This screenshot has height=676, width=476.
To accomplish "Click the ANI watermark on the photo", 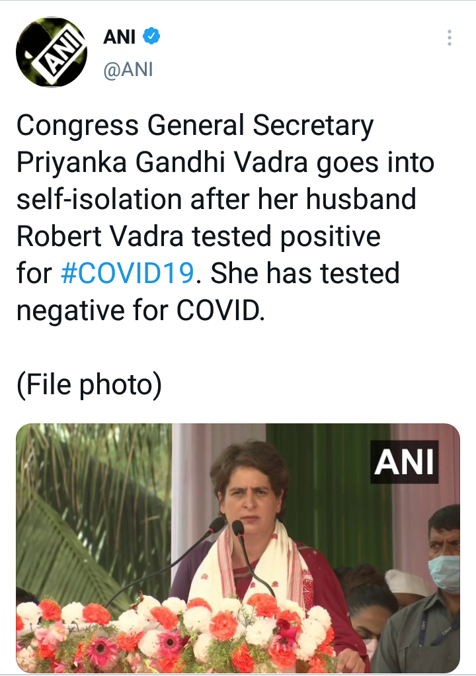I will 404,461.
